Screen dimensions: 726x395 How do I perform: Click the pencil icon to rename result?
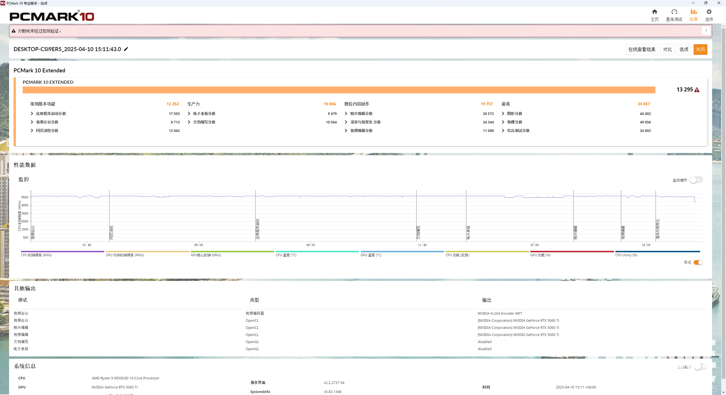126,49
